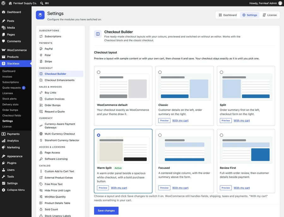Click the Hide Price Until Login icon
Viewport: 284px width, 217px height.
41,191
